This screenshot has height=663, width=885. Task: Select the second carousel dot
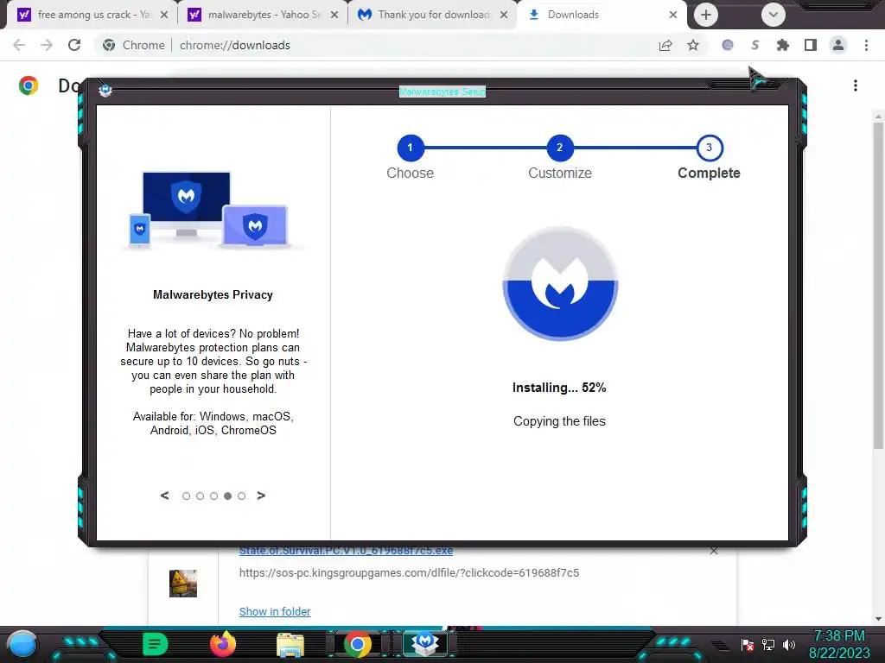point(200,496)
